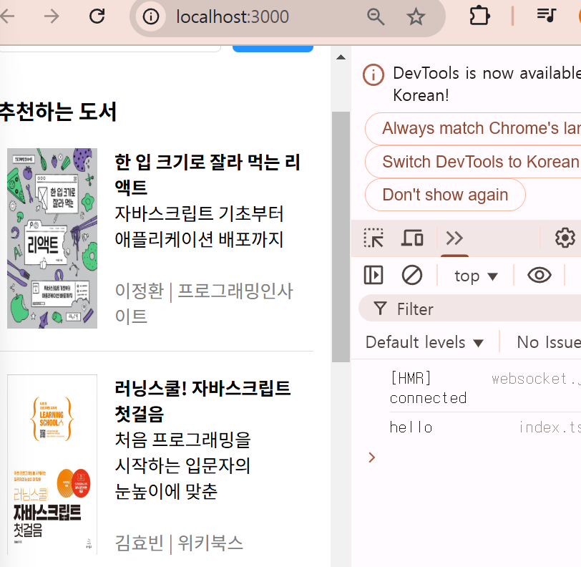Click the [HMR] connected log message
Viewport: 581px width, 567px height.
(x=428, y=388)
